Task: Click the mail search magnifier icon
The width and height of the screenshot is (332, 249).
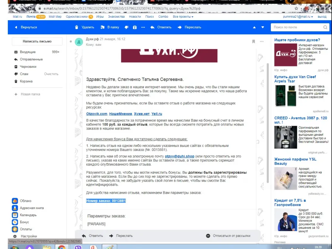Action: coord(325,27)
